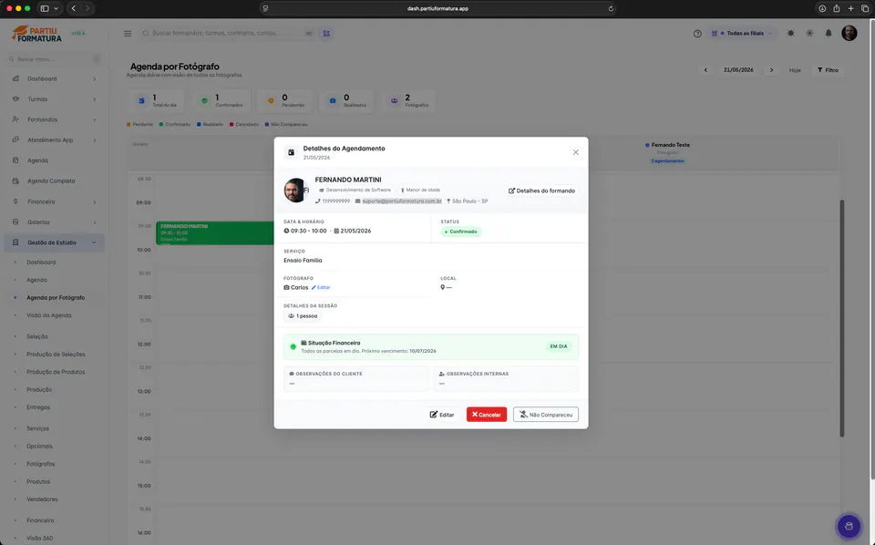
Task: Open Vendedores submenu item
Action: point(43,499)
